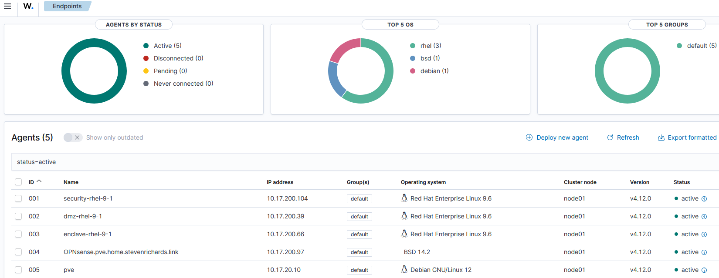Click the Wazuh W. logo
Viewport: 719px width, 278px height.
click(28, 6)
